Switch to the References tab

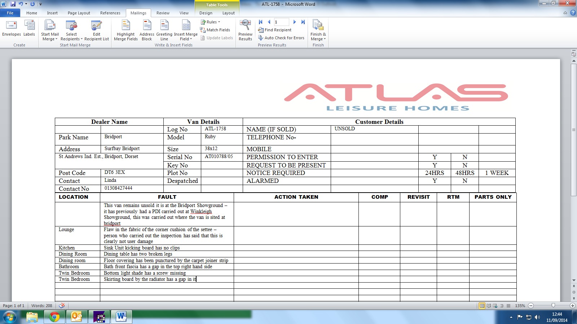pyautogui.click(x=110, y=13)
